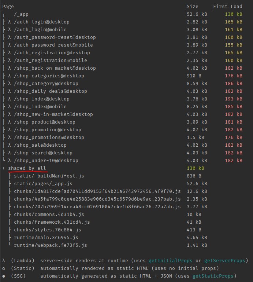253x282 pixels.
Task: Select runtime/webpack.fe73f5.js file name
Action: 51,245
